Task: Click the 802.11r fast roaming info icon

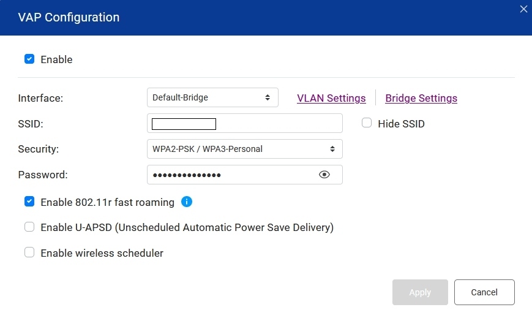Action: click(187, 202)
